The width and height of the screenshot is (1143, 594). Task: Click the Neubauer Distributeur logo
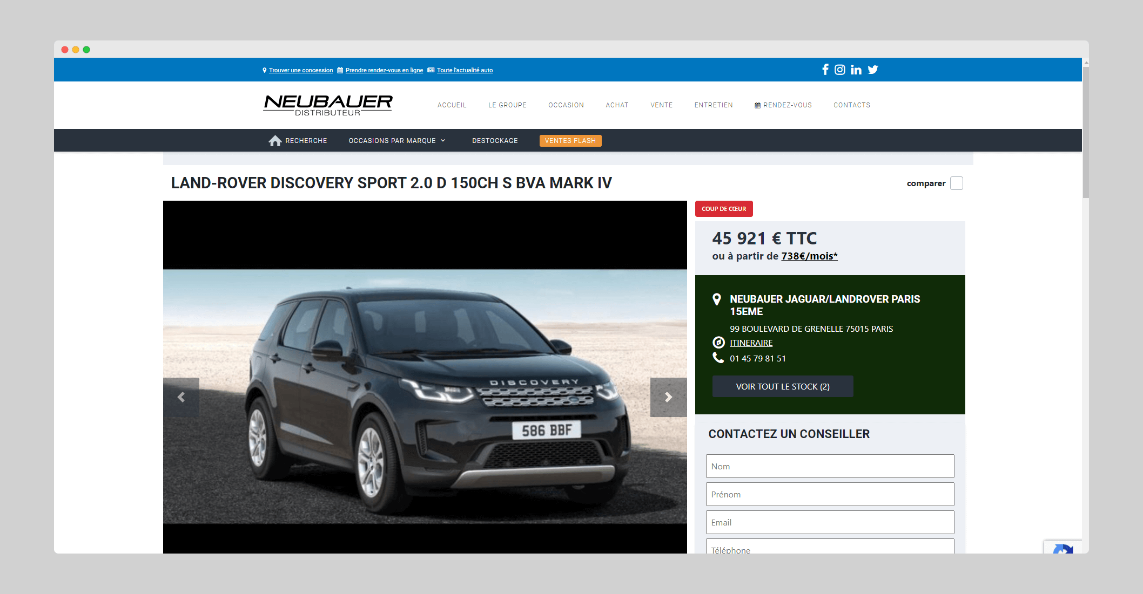point(328,105)
